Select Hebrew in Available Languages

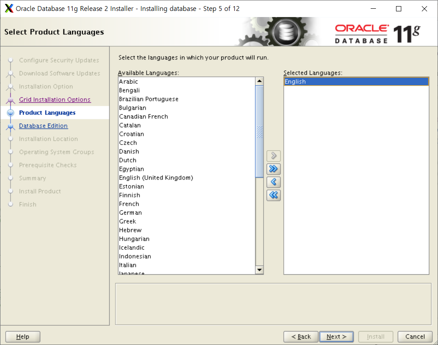click(x=187, y=230)
